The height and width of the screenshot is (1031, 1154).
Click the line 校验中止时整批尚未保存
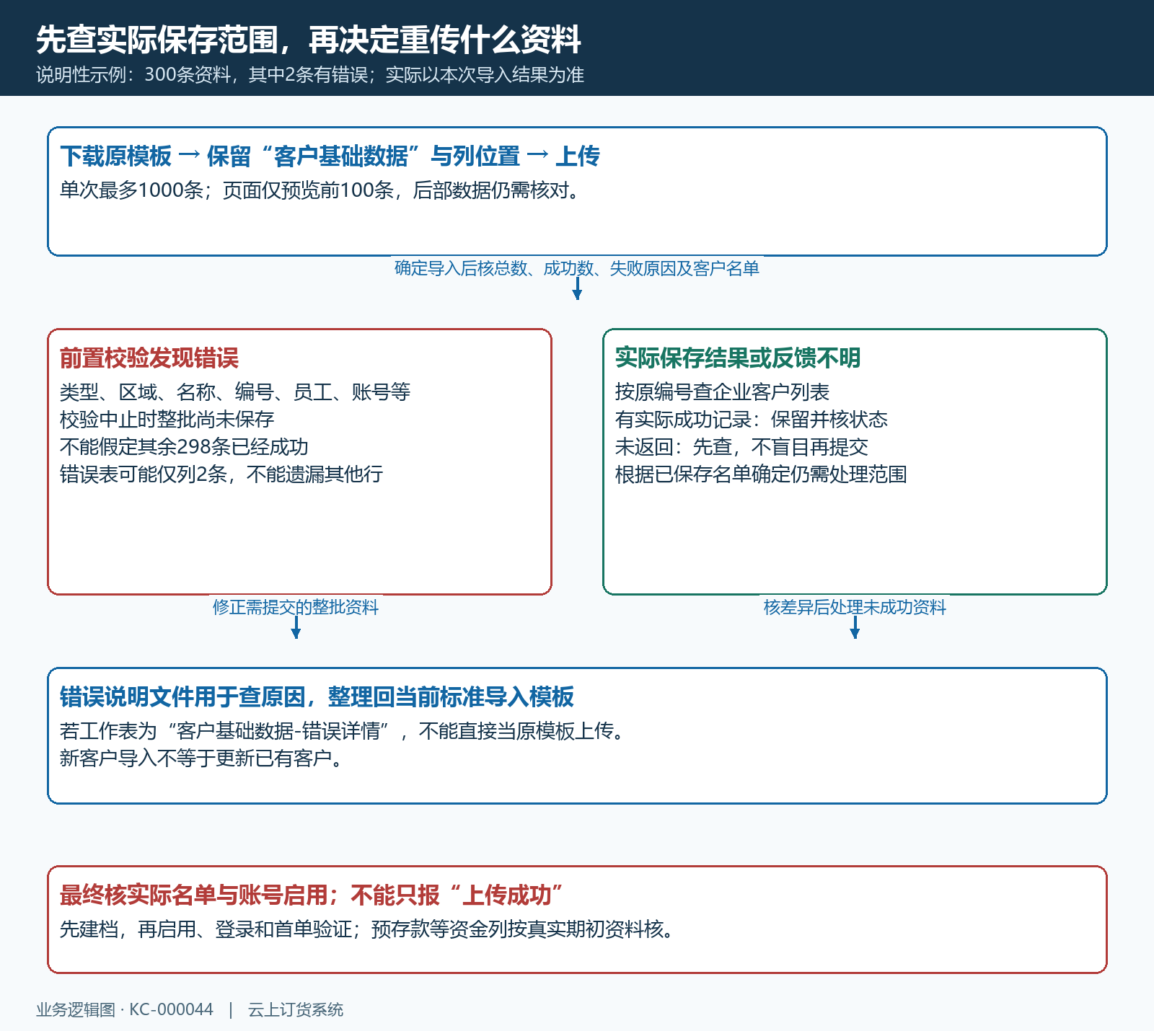[167, 420]
